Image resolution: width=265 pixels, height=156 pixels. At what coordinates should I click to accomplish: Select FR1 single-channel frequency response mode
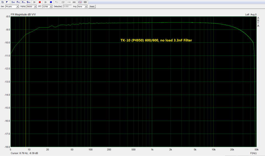pyautogui.click(x=23, y=2)
